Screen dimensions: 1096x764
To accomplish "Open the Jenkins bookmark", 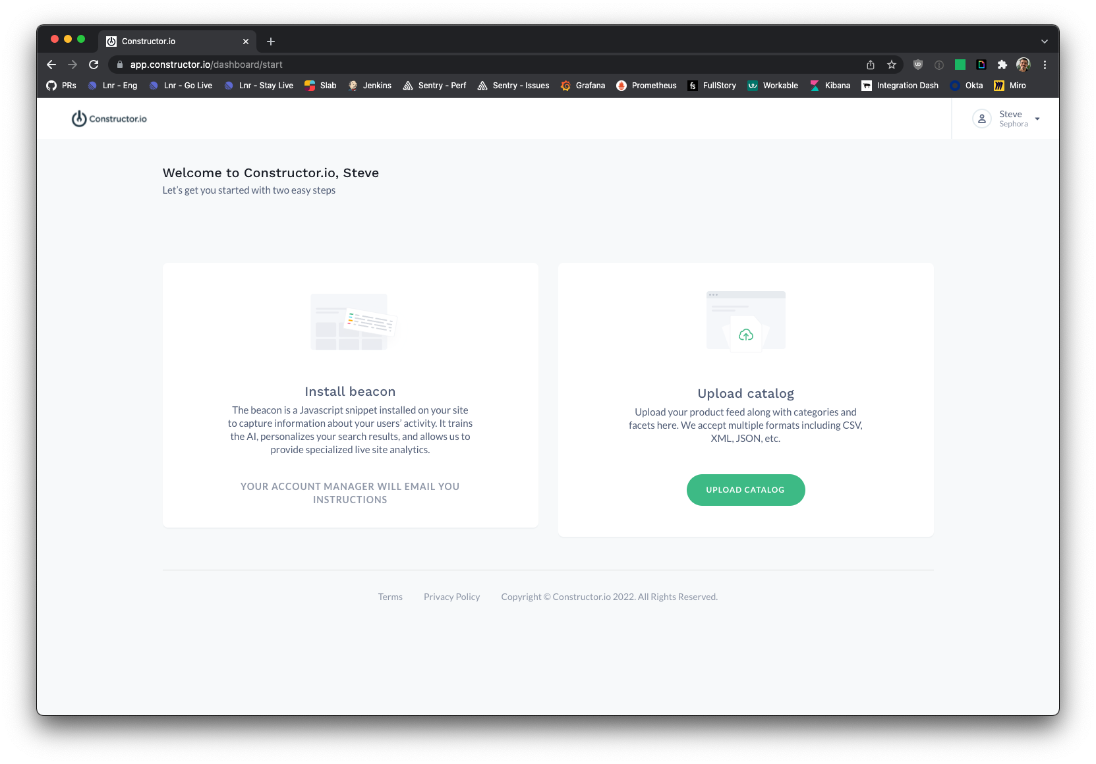I will [370, 86].
